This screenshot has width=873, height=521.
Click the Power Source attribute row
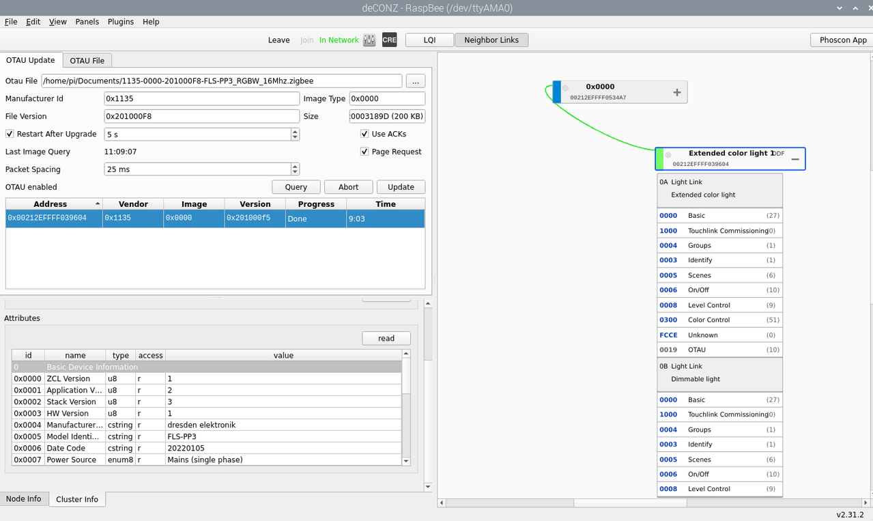coord(207,460)
